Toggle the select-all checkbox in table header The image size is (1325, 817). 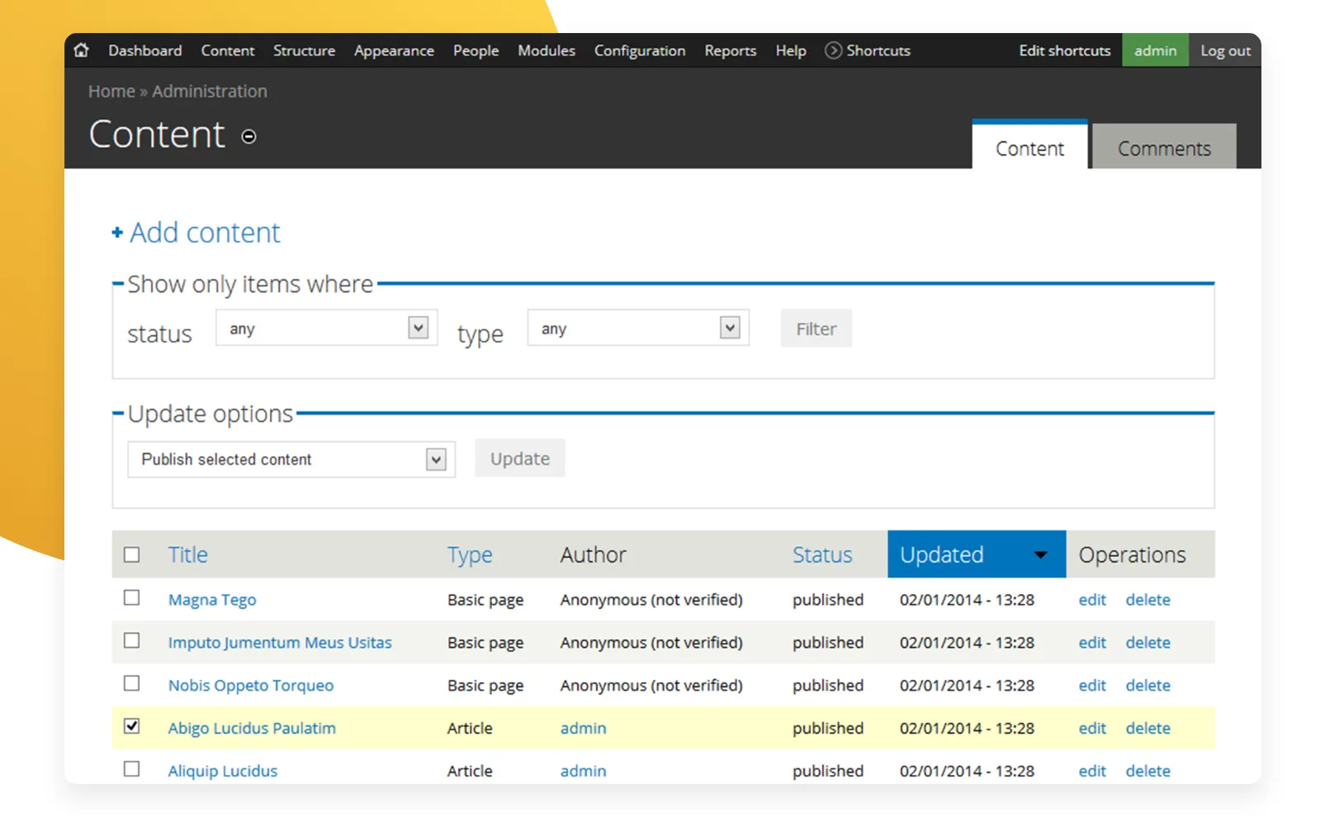pyautogui.click(x=132, y=555)
